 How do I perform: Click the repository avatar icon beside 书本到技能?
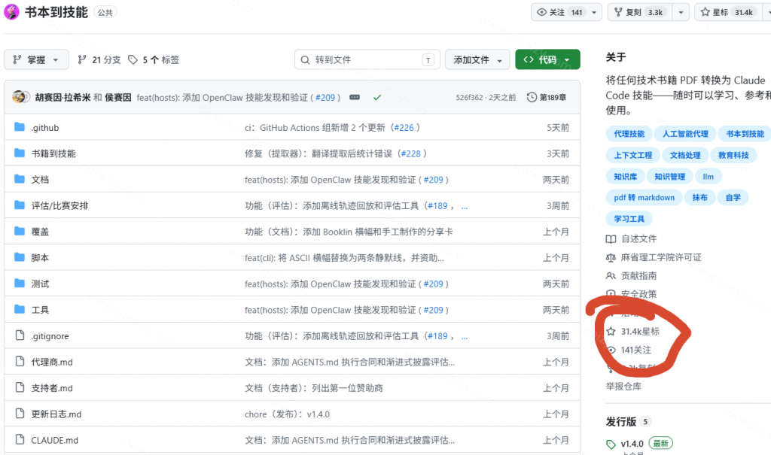point(11,12)
